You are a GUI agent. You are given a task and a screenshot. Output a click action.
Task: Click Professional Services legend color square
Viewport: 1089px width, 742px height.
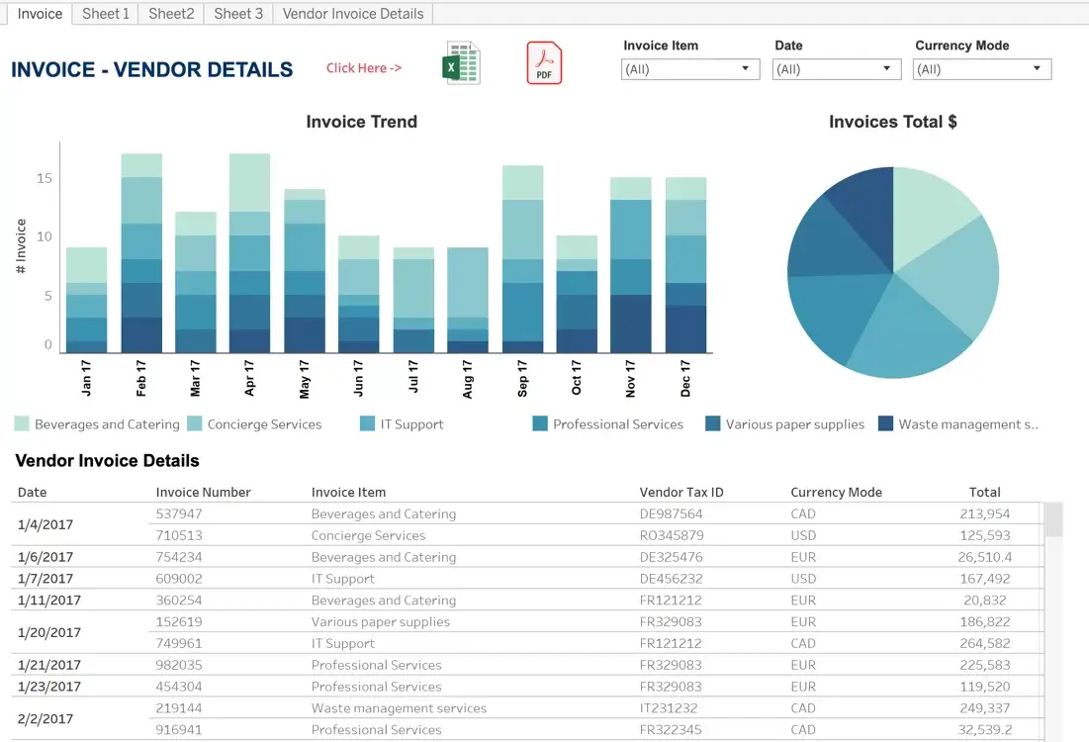tap(540, 423)
